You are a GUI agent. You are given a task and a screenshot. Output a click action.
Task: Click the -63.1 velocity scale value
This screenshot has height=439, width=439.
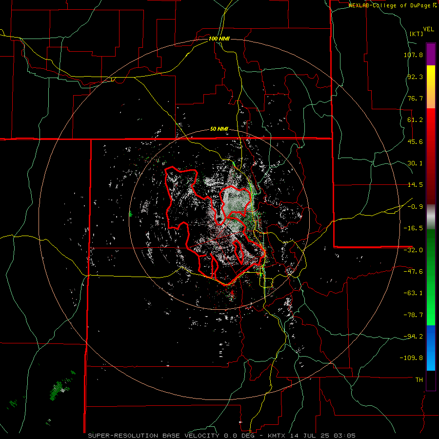pos(413,293)
